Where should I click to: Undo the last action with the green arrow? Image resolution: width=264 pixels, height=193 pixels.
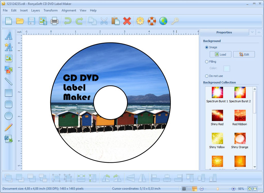tap(68, 21)
